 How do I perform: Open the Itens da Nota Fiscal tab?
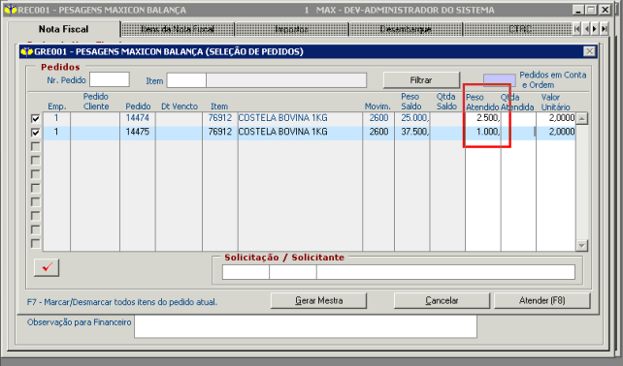(x=178, y=29)
